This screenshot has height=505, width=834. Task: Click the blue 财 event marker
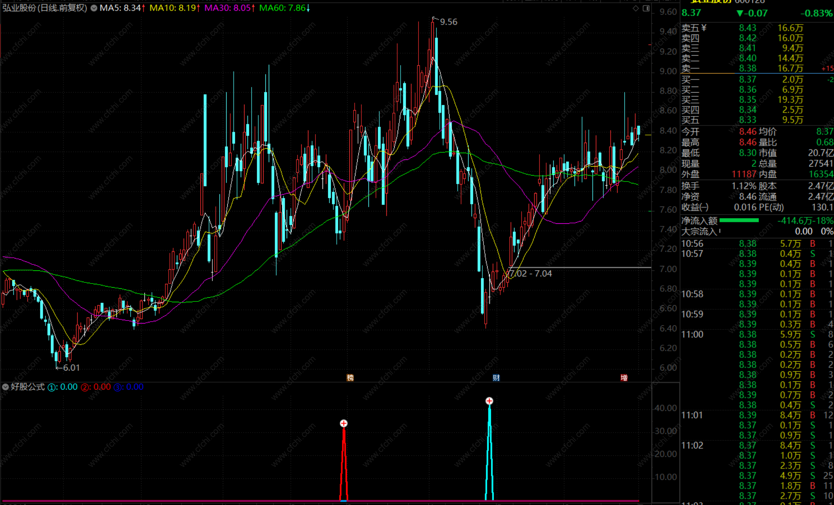coord(496,378)
